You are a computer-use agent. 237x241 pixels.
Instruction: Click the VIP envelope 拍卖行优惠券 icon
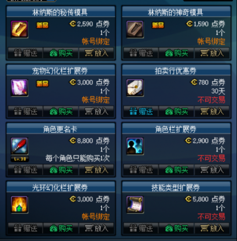tap(135, 88)
